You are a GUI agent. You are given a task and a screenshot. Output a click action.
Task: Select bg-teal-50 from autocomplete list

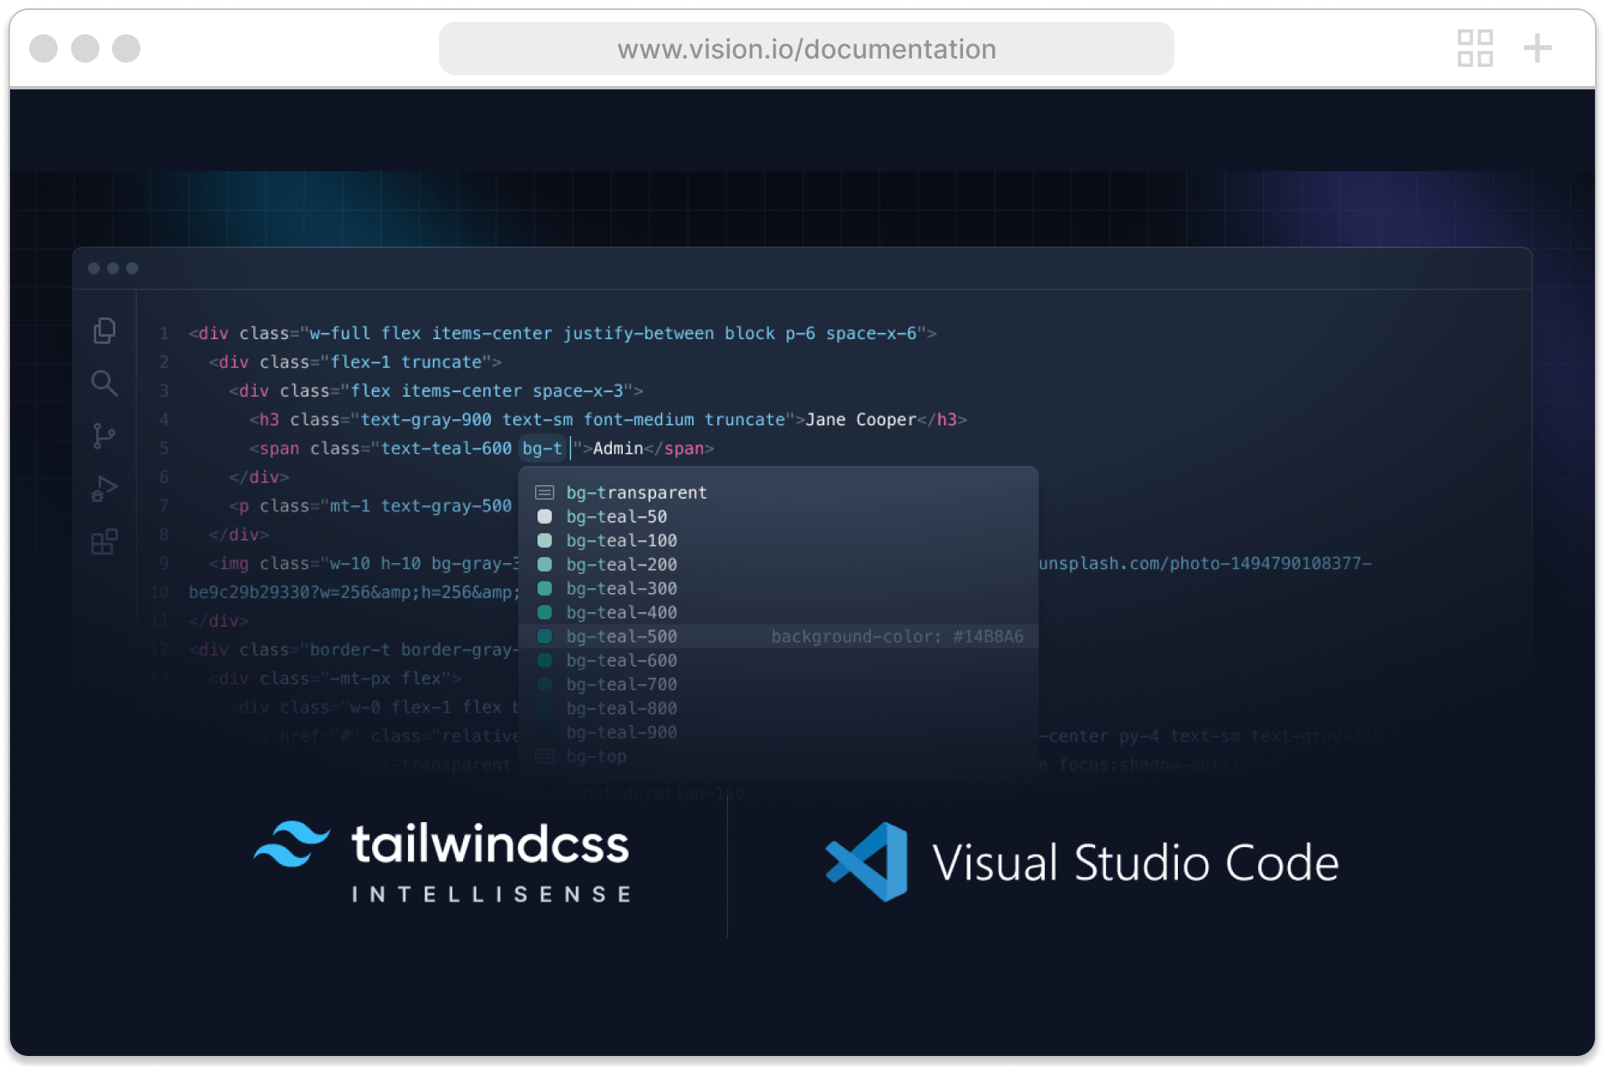[x=778, y=517]
